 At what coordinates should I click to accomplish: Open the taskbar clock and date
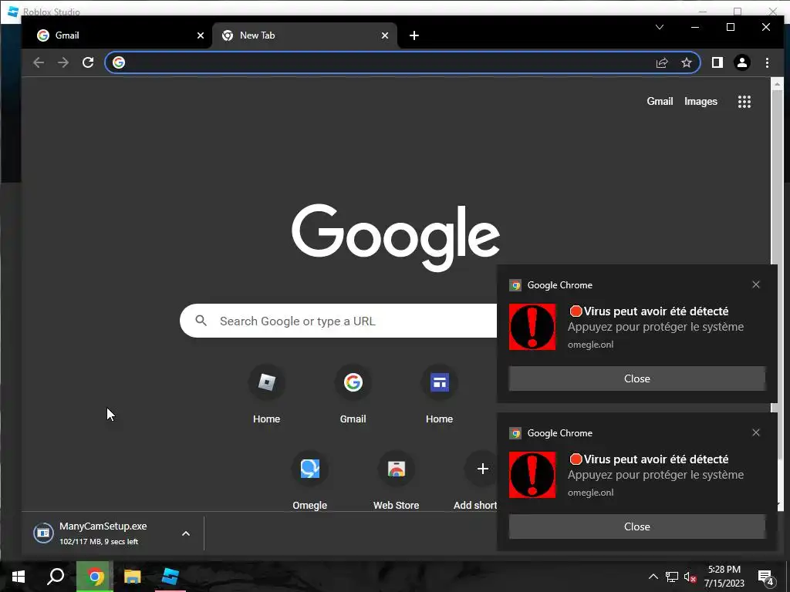[724, 577]
